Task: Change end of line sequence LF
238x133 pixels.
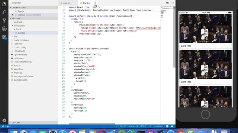Action: click(x=150, y=126)
